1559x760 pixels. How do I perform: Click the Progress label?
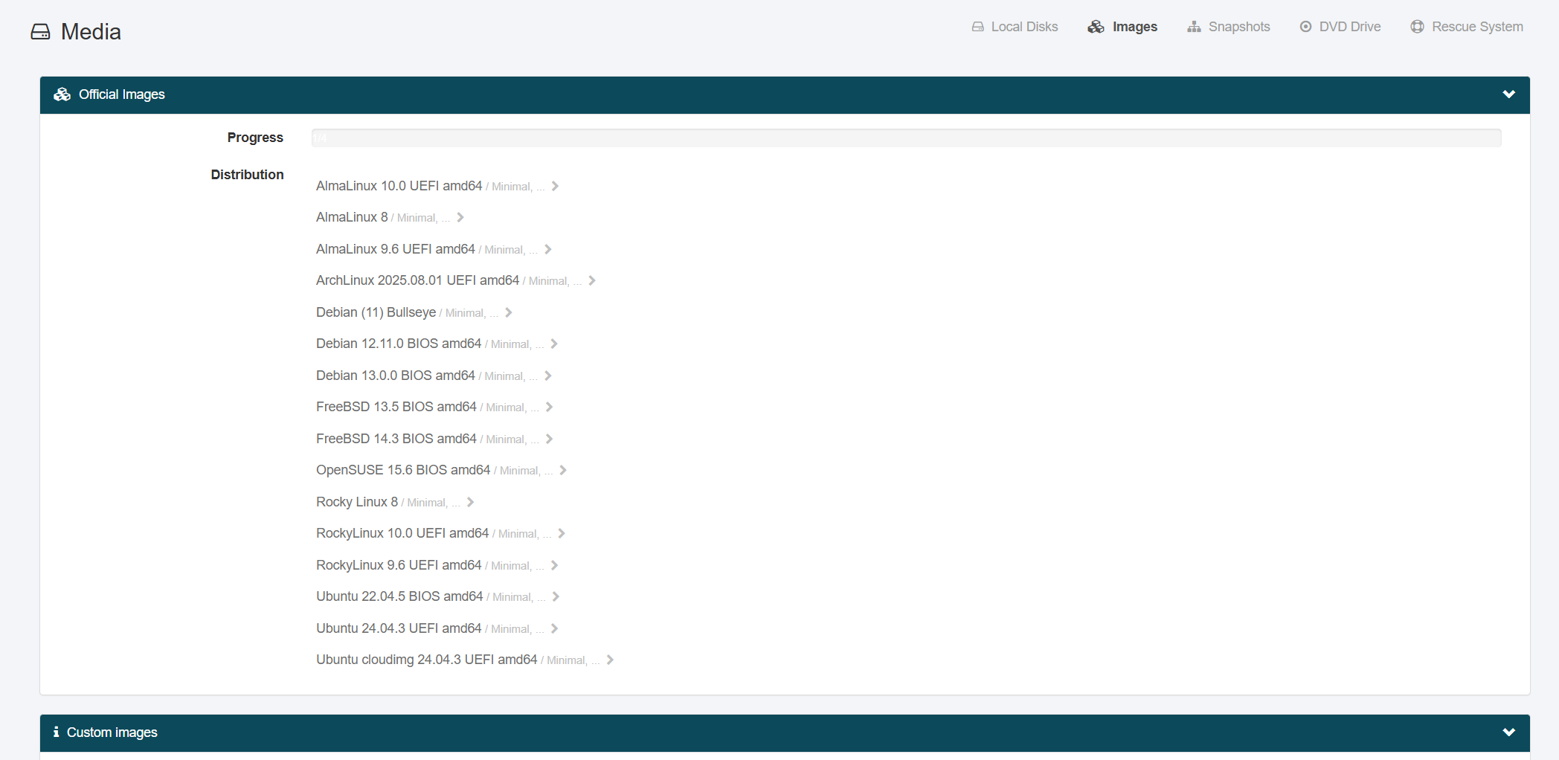[255, 138]
